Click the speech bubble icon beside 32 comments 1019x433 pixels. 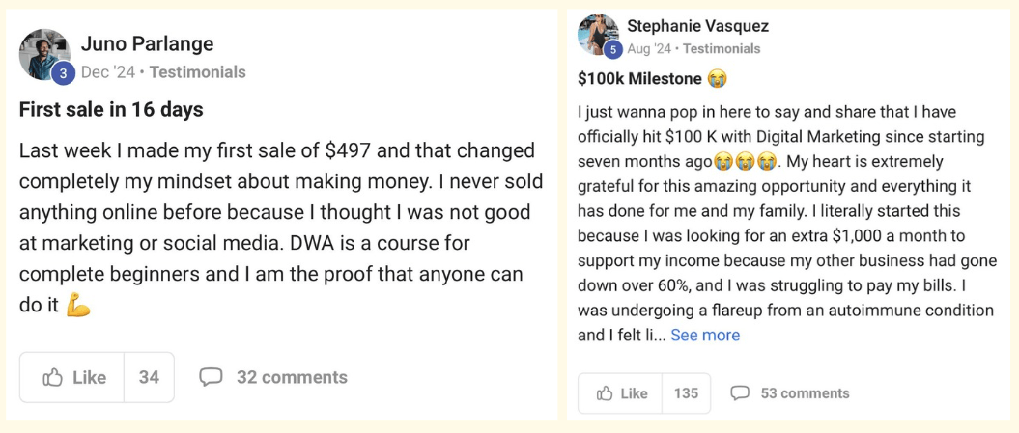point(211,377)
